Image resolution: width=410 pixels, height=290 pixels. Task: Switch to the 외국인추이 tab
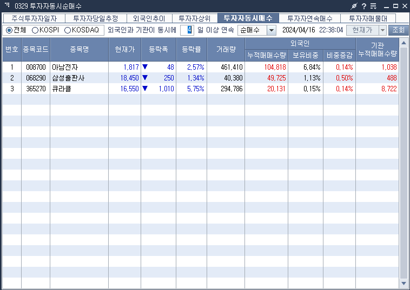[149, 18]
